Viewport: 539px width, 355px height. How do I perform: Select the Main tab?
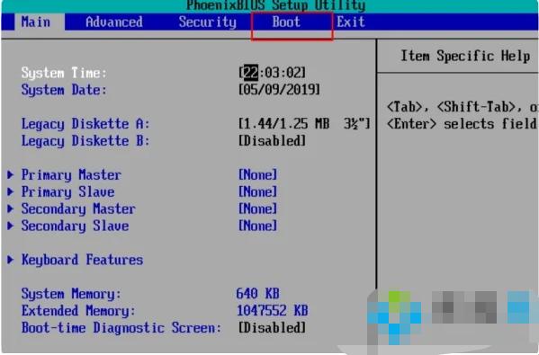[36, 22]
